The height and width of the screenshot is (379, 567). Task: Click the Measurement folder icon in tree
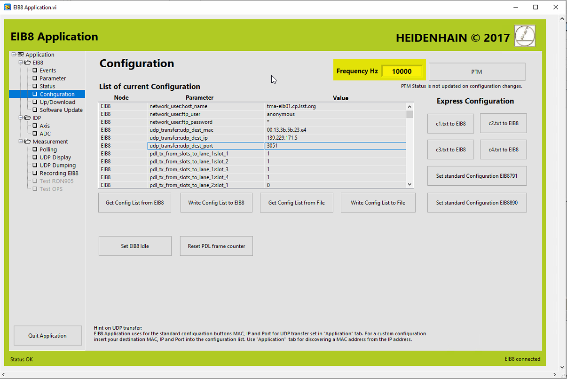(x=28, y=142)
